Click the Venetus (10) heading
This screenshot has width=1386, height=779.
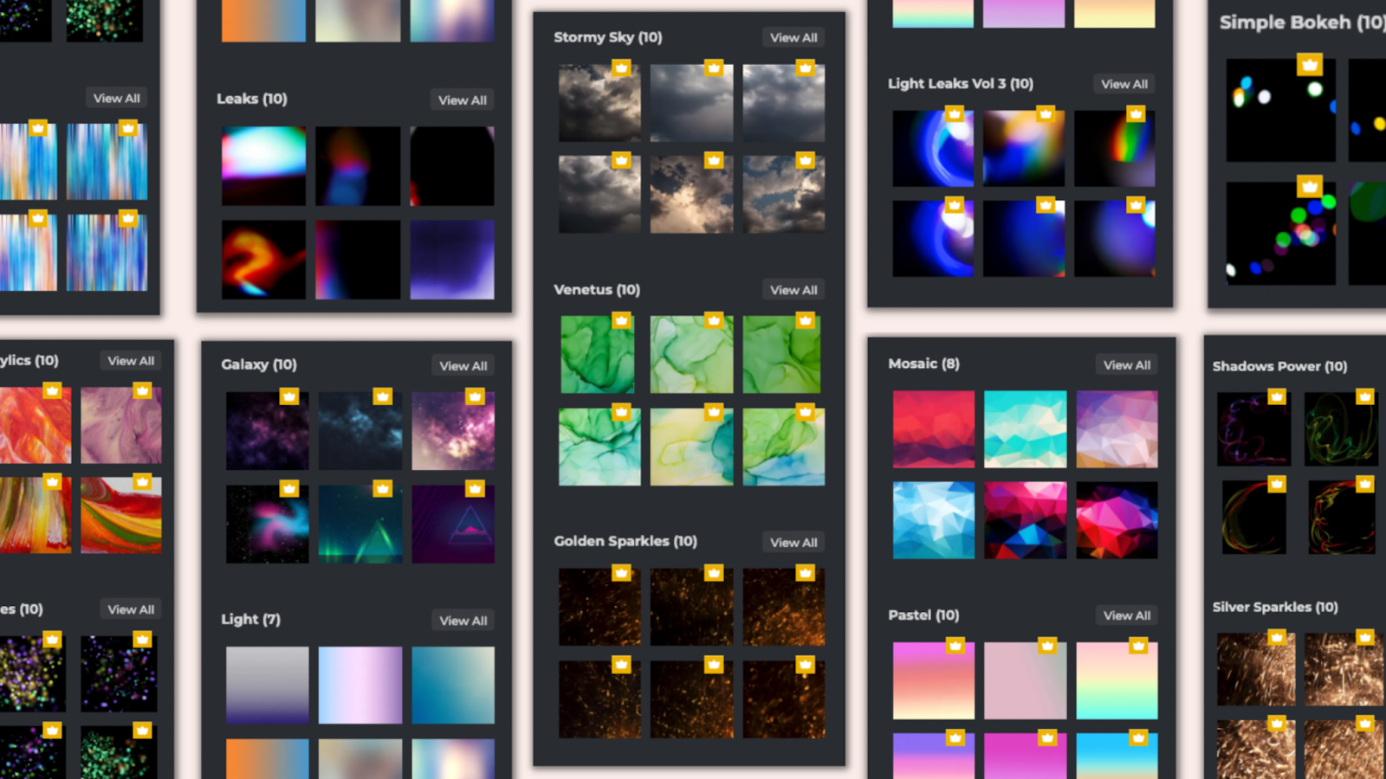[x=597, y=289]
